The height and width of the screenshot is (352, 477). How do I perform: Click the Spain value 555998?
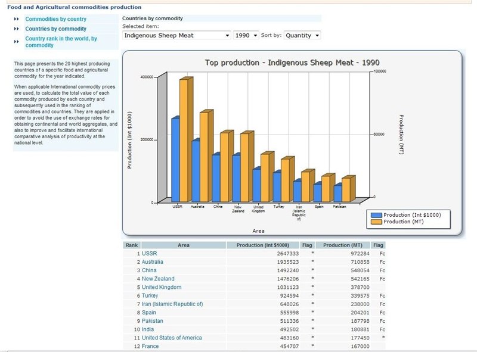289,313
